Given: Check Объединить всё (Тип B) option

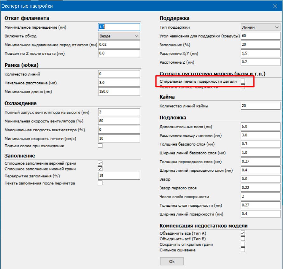Looking at the screenshot, I should (x=243, y=239).
